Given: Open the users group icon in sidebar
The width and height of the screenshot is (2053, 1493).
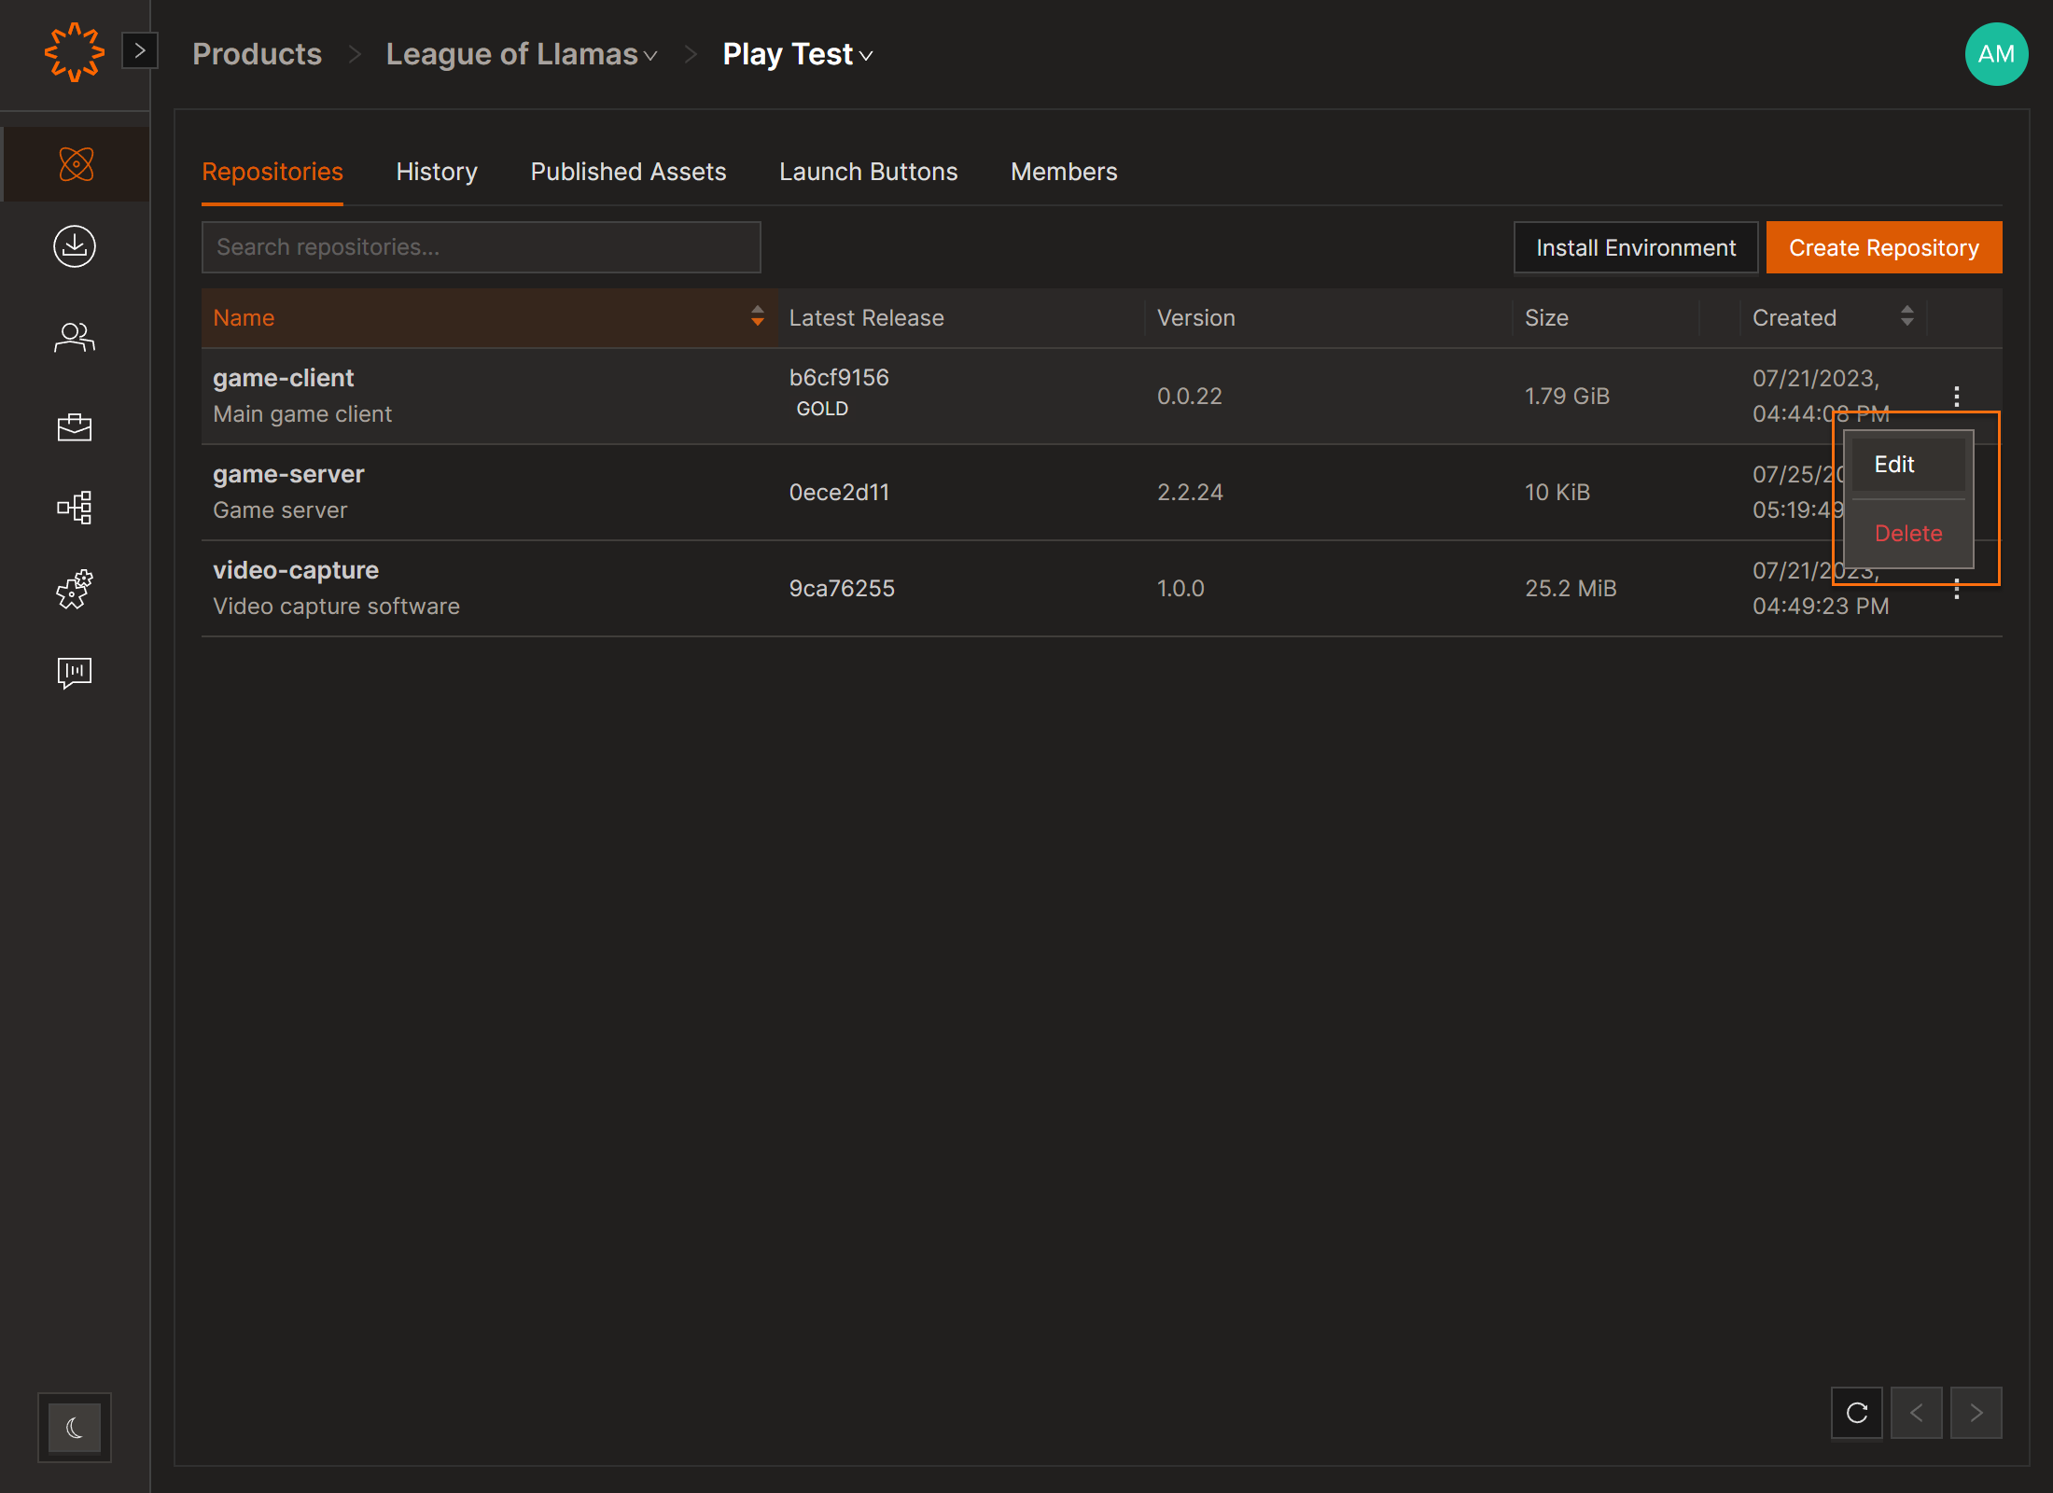Looking at the screenshot, I should click(75, 337).
